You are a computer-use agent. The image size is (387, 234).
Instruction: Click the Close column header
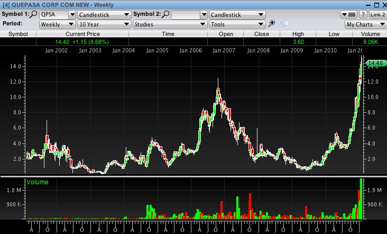pyautogui.click(x=262, y=34)
